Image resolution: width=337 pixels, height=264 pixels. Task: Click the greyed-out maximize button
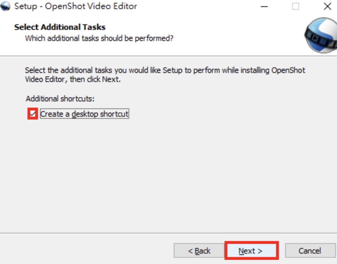click(296, 7)
